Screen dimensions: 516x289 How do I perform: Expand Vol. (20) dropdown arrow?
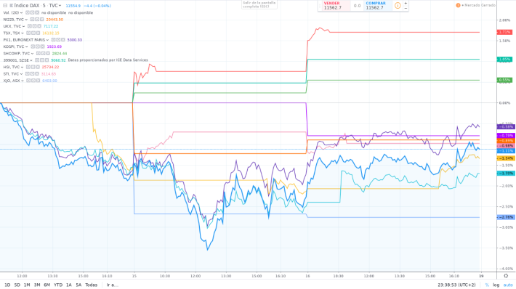21,13
